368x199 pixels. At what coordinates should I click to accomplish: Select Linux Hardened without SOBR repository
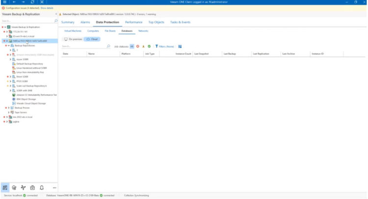[31, 68]
